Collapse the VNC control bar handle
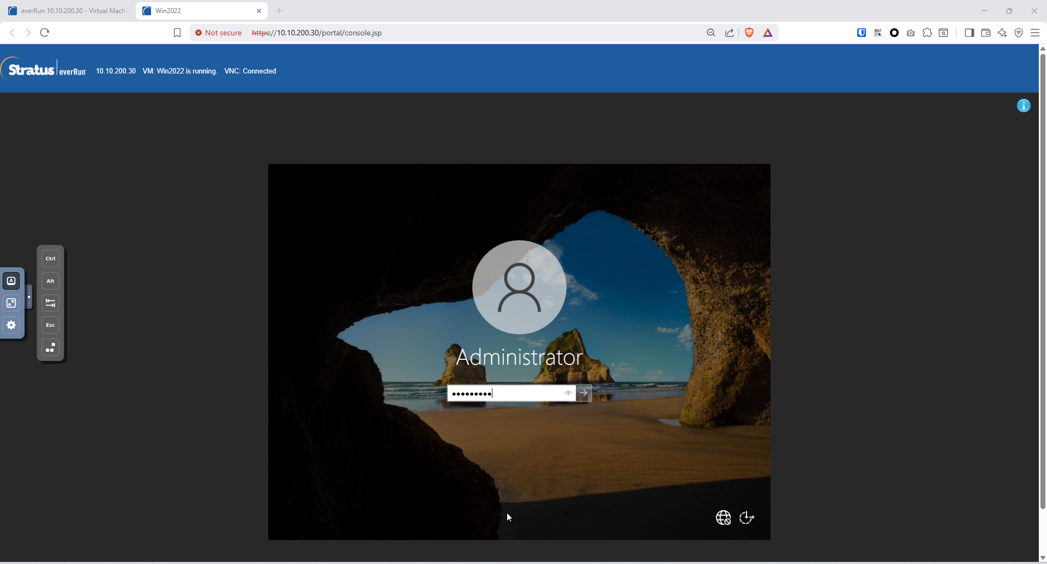 (29, 297)
